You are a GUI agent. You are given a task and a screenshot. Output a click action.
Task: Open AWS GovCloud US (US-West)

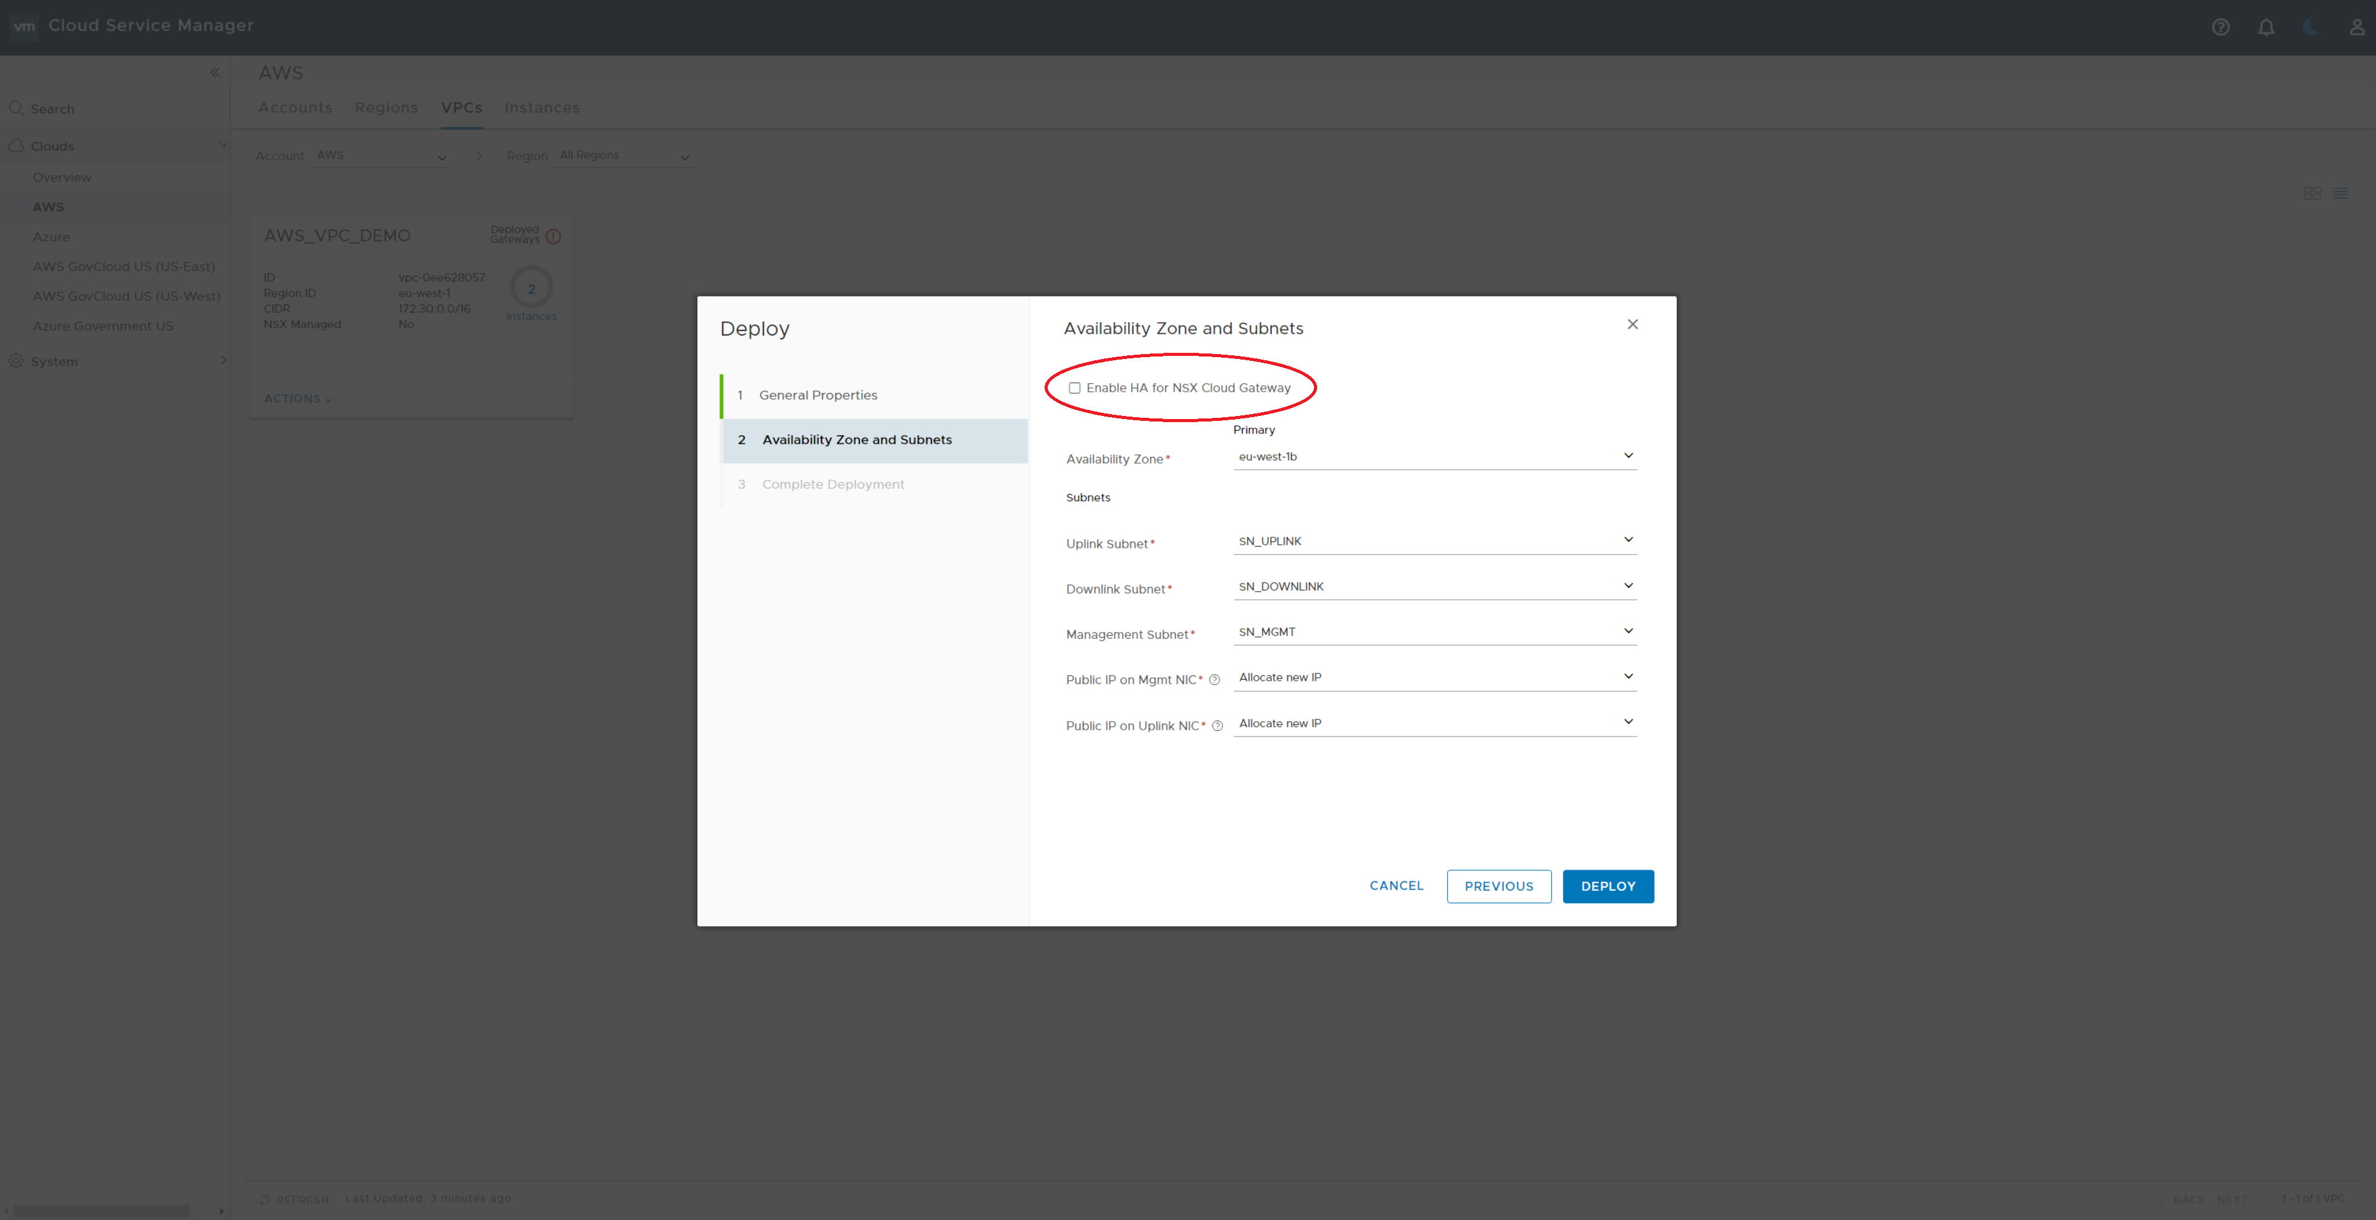point(126,296)
